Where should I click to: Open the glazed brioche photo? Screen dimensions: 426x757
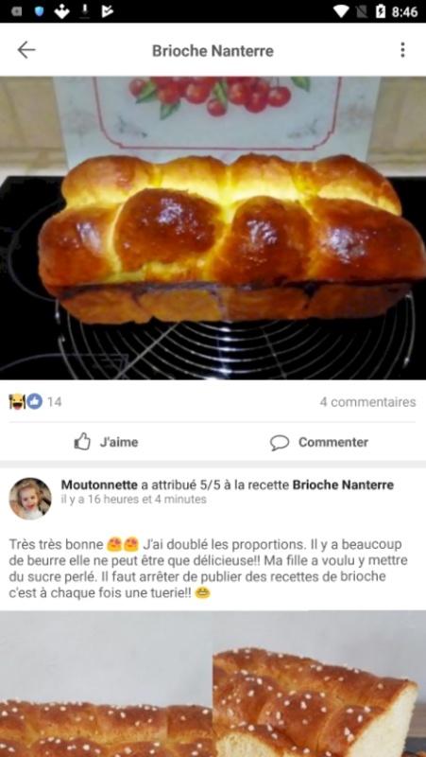(213, 228)
